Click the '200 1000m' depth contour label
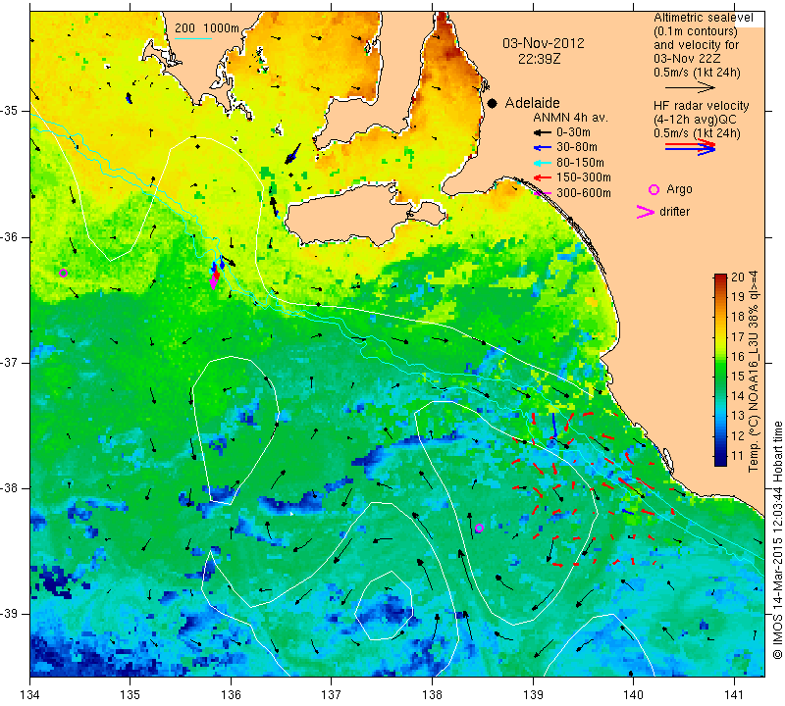The width and height of the screenshot is (785, 706). (x=207, y=28)
